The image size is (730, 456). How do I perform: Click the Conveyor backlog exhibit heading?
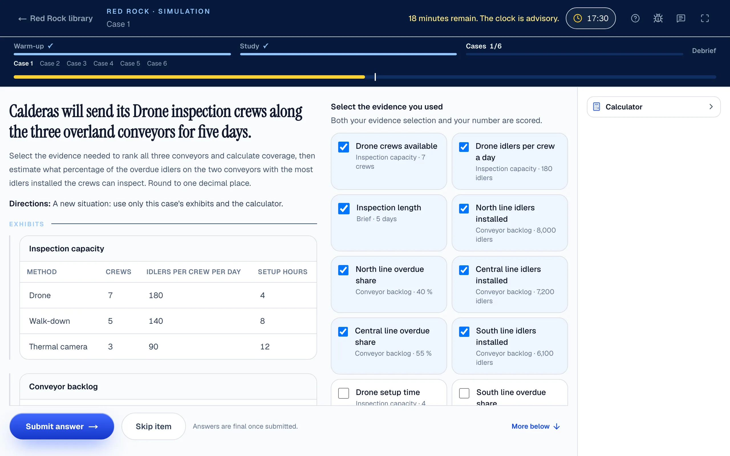(x=63, y=386)
